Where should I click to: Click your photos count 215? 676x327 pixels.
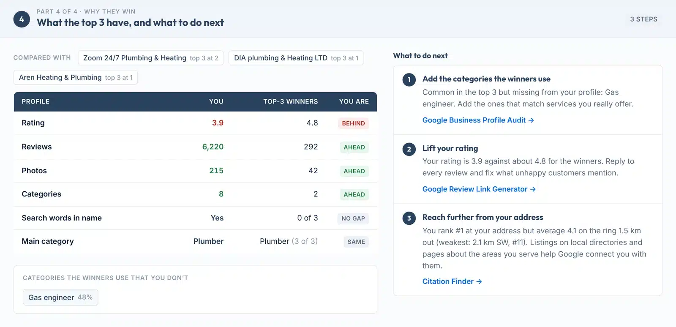click(x=216, y=171)
